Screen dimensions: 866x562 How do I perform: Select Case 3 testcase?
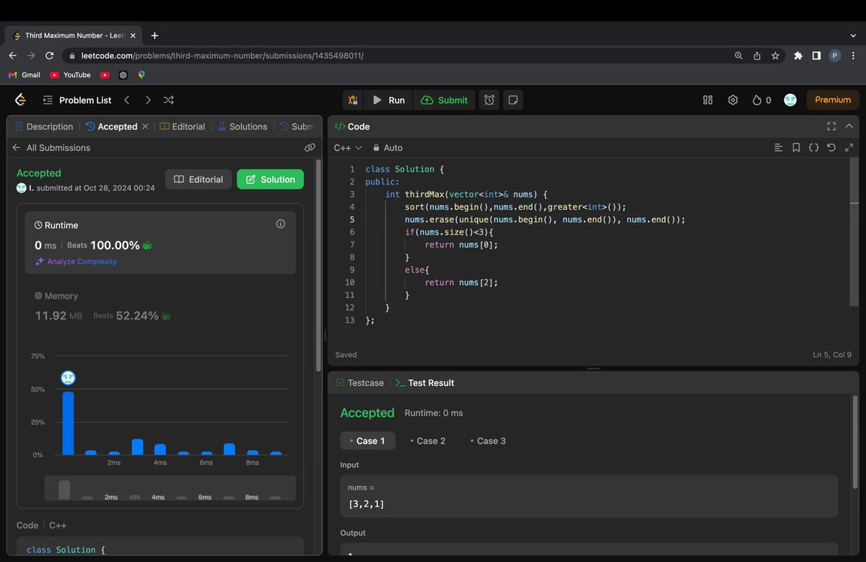coord(487,441)
